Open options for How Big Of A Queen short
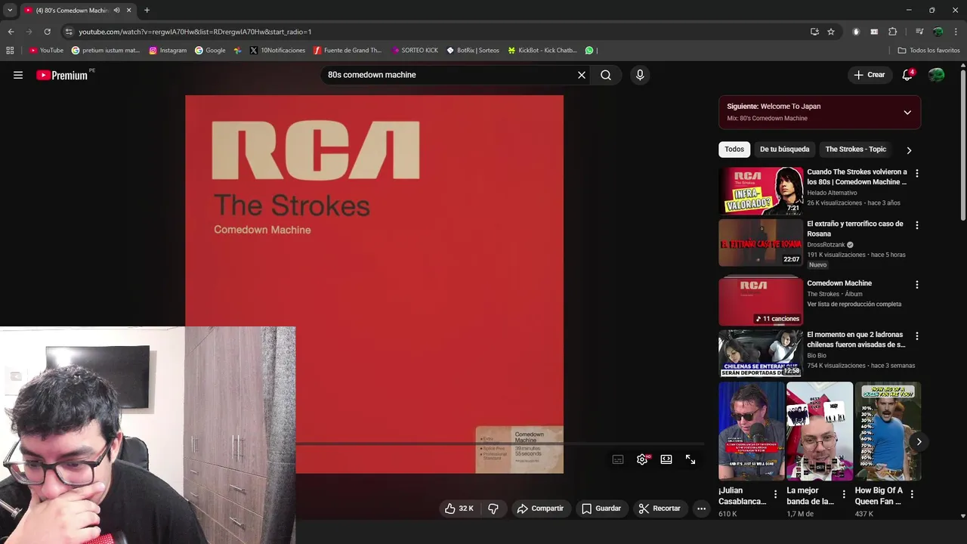Image resolution: width=967 pixels, height=544 pixels. 912,494
